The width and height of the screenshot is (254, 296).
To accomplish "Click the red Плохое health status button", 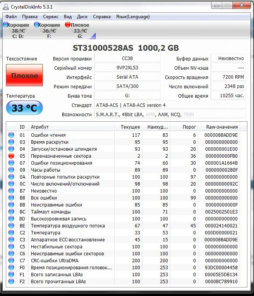I will coord(24,75).
